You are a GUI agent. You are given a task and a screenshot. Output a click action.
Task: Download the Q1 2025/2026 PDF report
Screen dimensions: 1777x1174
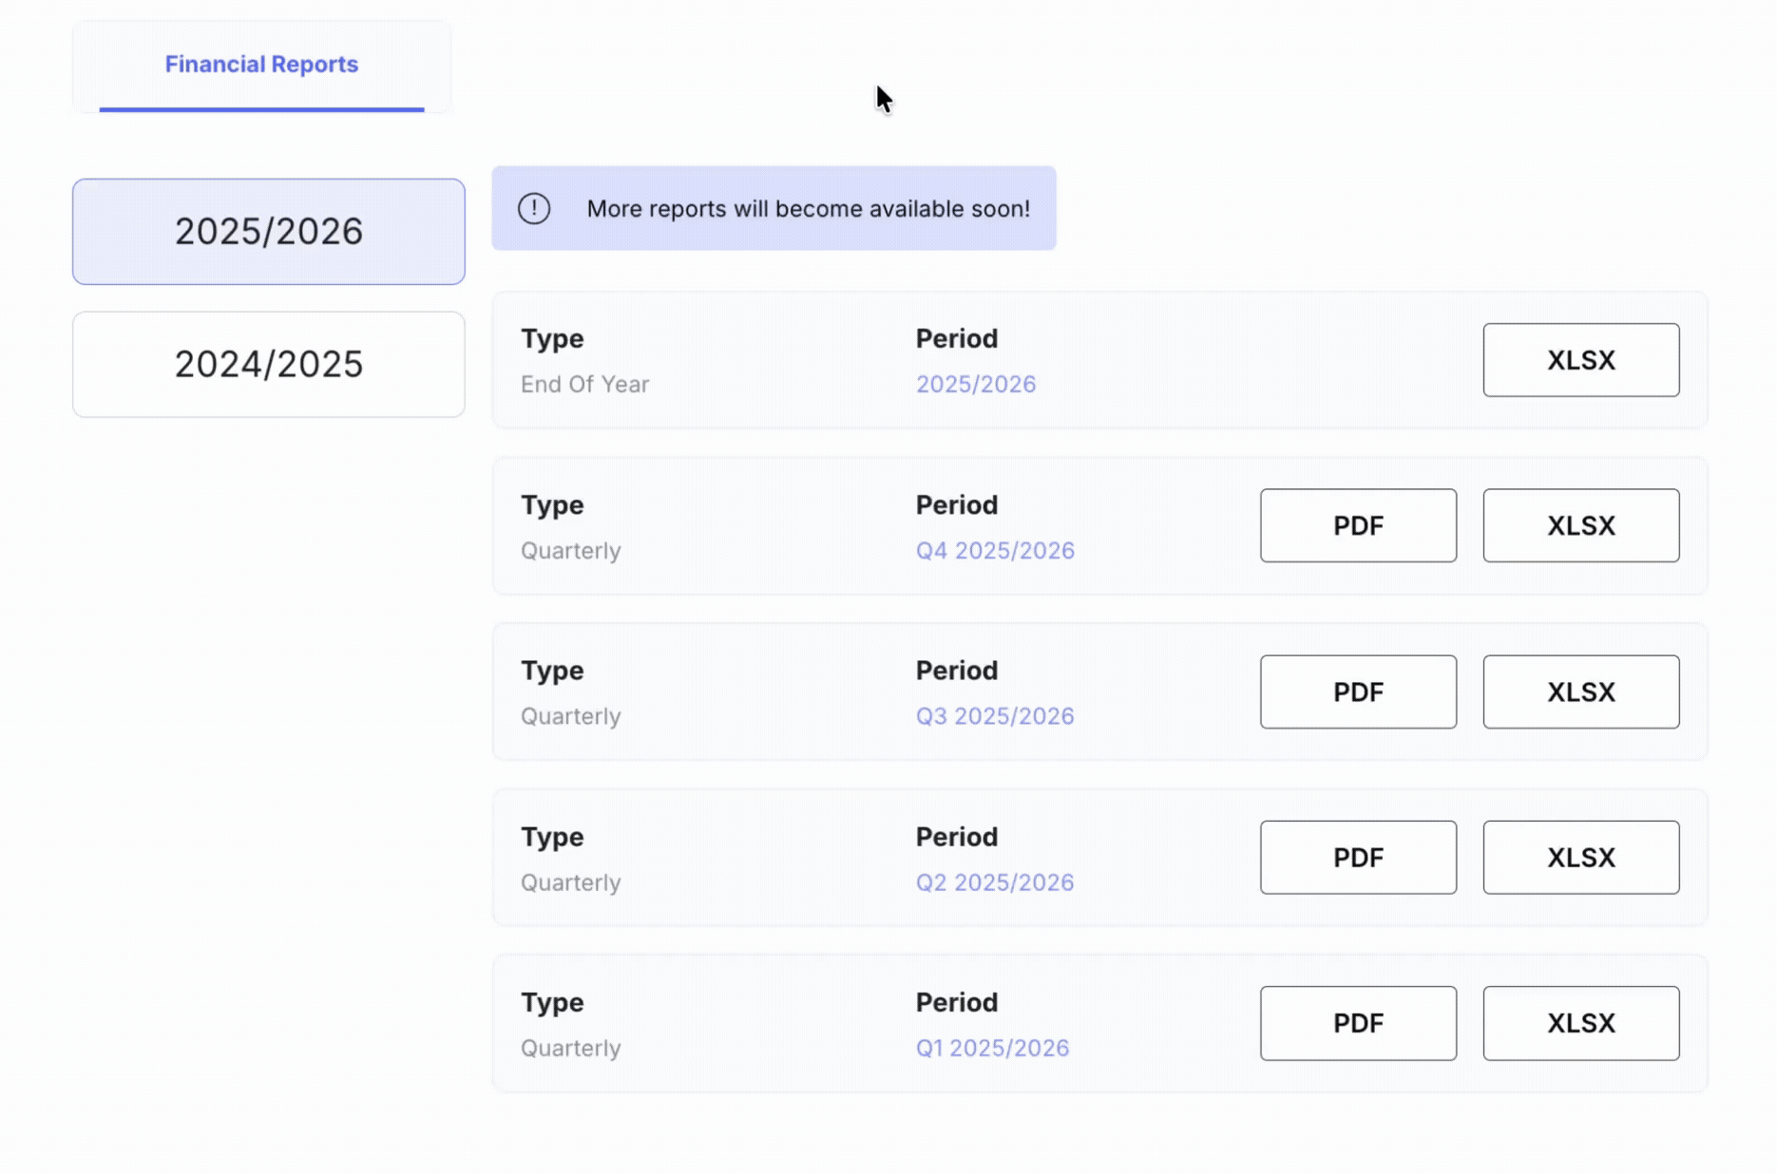(1358, 1023)
